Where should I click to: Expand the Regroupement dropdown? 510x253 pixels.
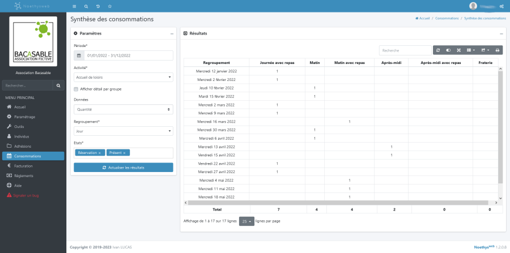point(123,131)
